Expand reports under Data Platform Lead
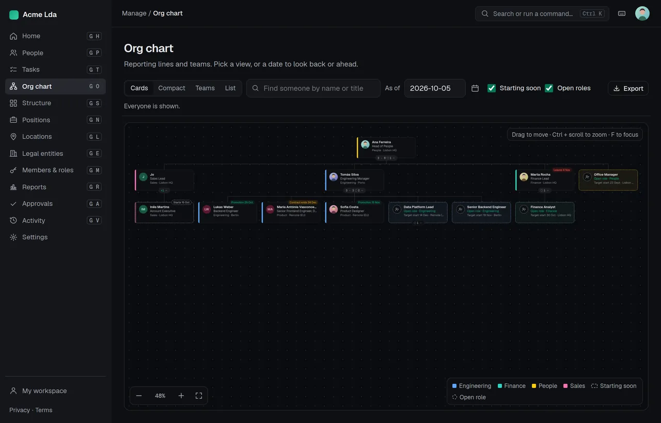This screenshot has width=661, height=423. pos(418,223)
